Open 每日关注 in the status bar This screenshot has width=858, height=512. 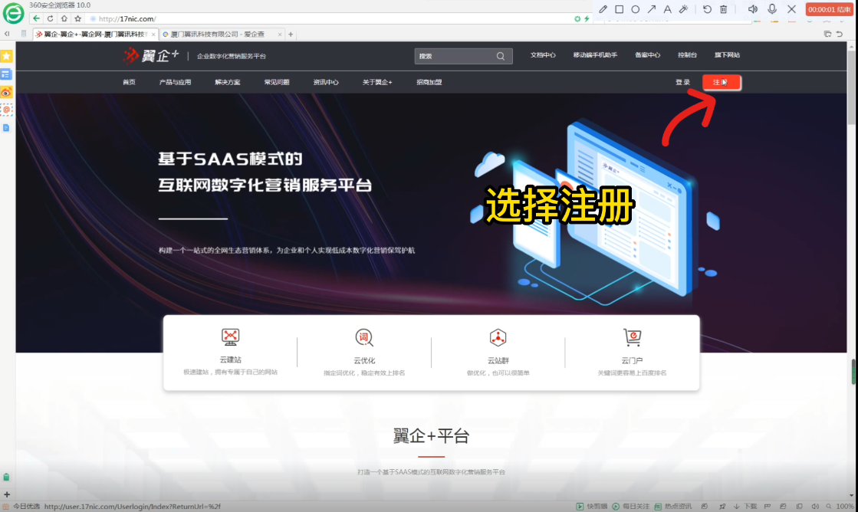coord(631,507)
